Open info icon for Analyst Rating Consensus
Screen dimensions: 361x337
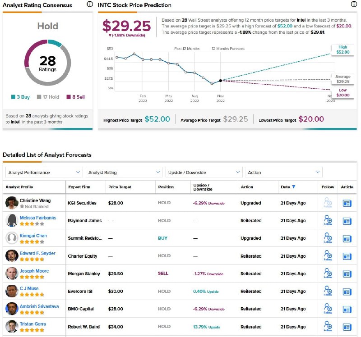pyautogui.click(x=89, y=4)
